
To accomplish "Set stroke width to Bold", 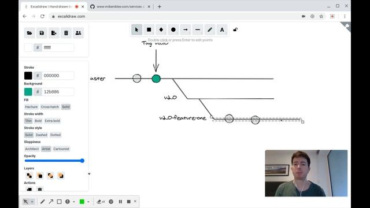I will [38, 121].
